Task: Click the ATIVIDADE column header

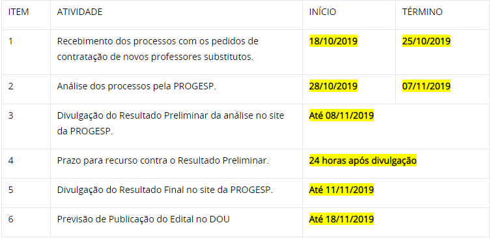Action: point(79,12)
